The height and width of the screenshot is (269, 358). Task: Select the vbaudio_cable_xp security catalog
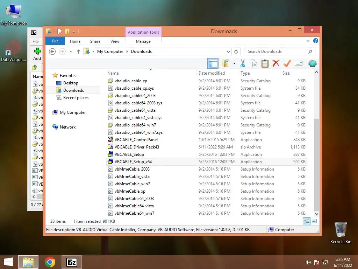[x=207, y=81]
